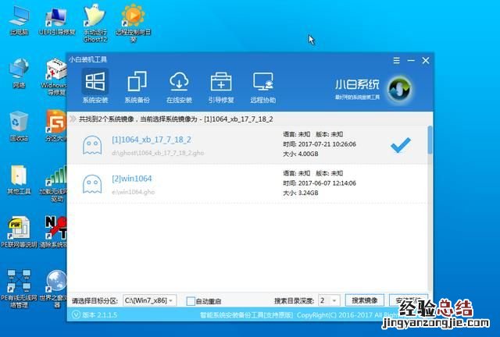Open the 搜索目录深度 dropdown showing 2
Image resolution: width=500 pixels, height=337 pixels.
click(329, 300)
